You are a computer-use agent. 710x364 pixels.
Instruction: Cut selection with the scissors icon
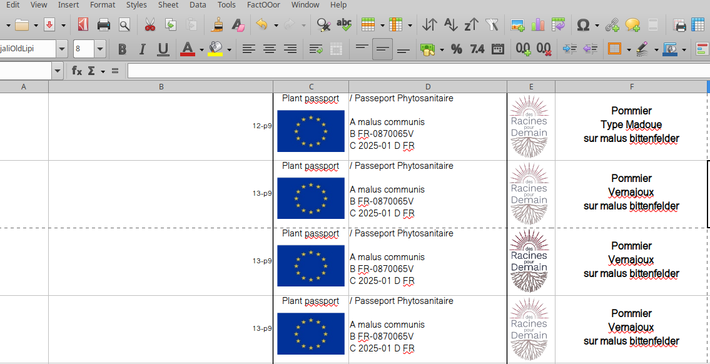(150, 25)
